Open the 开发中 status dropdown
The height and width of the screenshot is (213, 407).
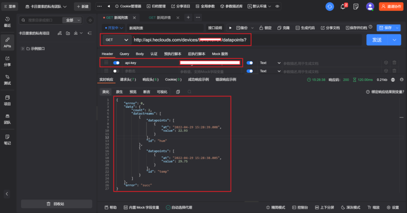[114, 28]
